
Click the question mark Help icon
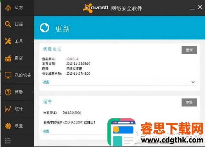coord(8,92)
